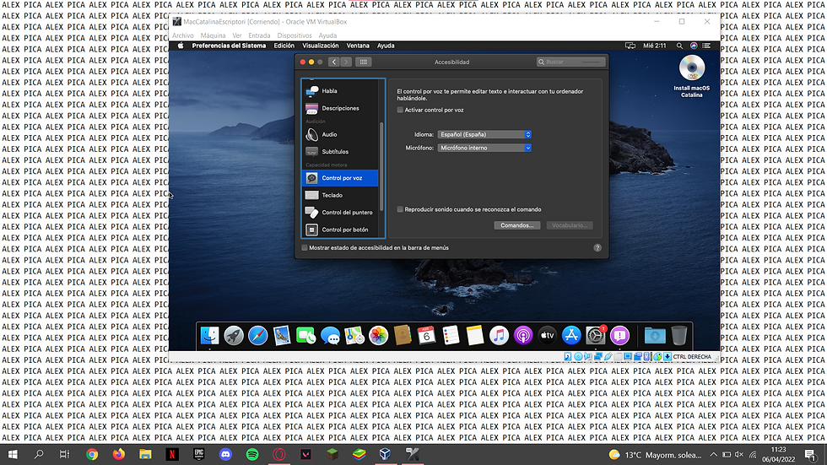Image resolution: width=827 pixels, height=465 pixels.
Task: Select Control por botón in sidebar
Action: click(340, 230)
